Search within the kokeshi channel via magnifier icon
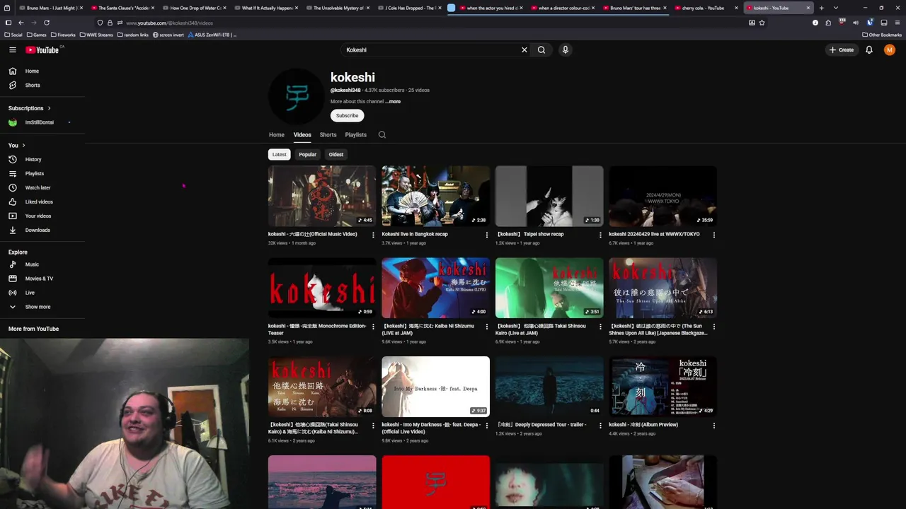Screen dimensions: 906x509 (382, 135)
